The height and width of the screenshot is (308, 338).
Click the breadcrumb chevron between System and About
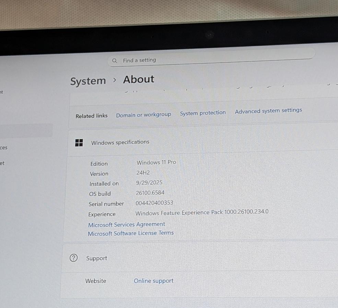point(115,80)
